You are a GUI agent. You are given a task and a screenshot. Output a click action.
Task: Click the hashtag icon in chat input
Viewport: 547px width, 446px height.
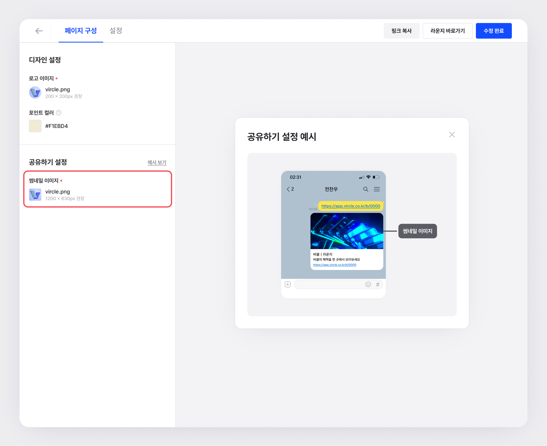[x=378, y=285]
